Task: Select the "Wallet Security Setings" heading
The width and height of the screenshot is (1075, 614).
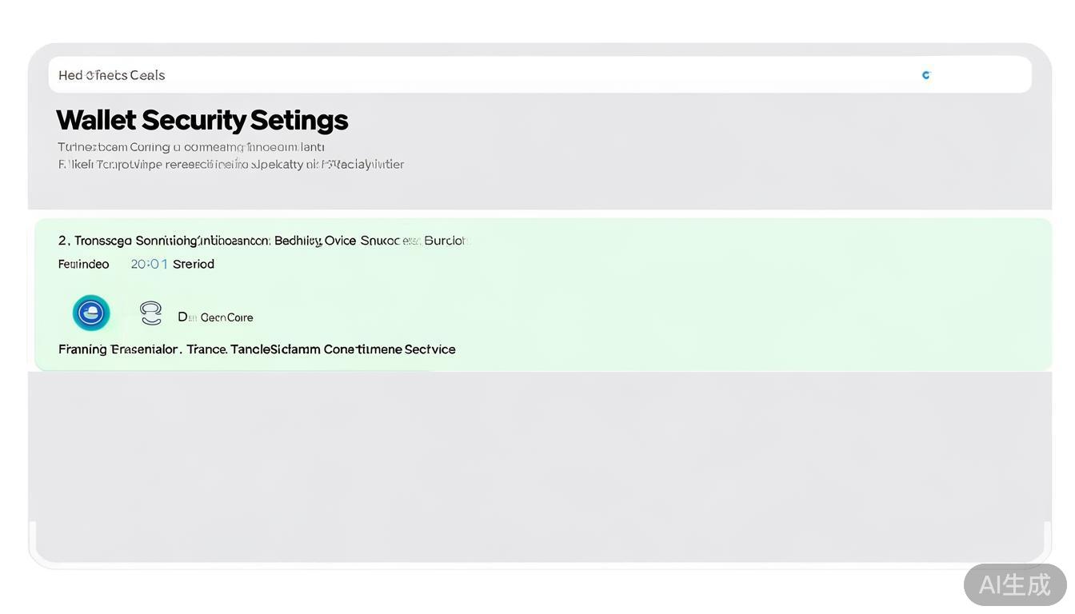Action: (x=202, y=120)
